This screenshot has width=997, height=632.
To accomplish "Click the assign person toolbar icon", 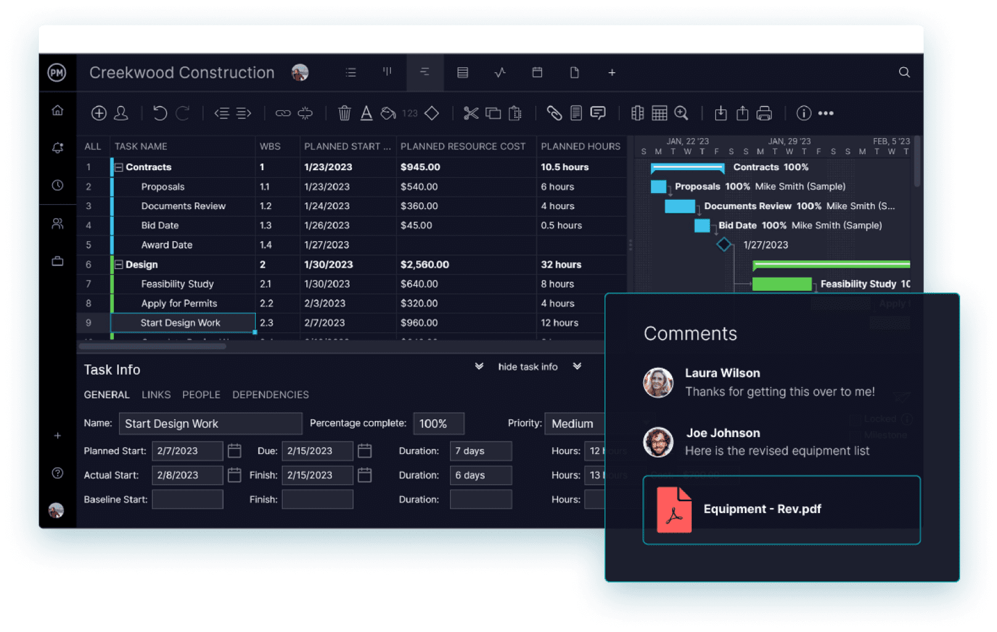I will pyautogui.click(x=121, y=113).
